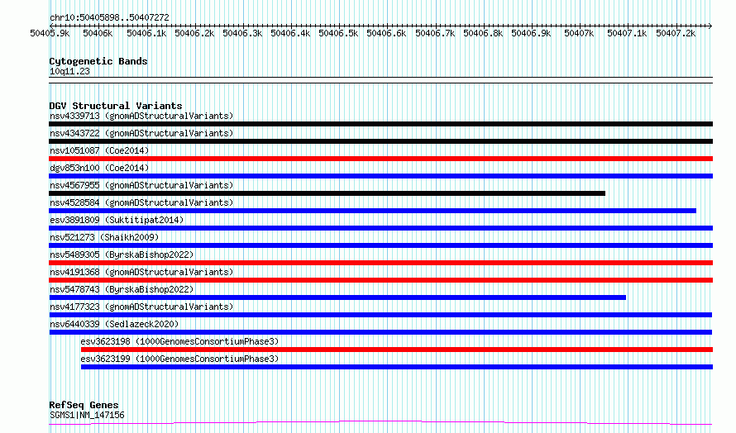Select nsv521273 (Shaikh2009) label
This screenshot has width=736, height=433.
click(104, 237)
